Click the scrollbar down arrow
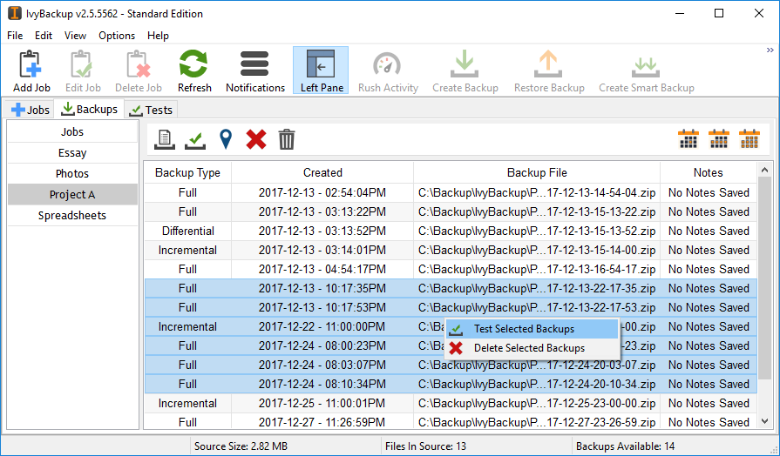 [x=764, y=421]
